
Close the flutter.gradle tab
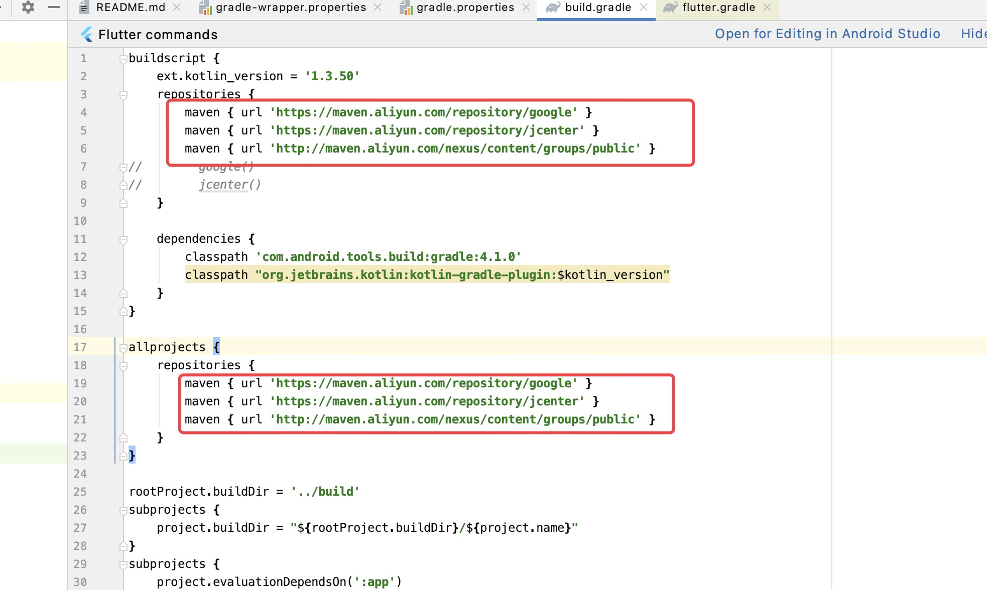point(767,8)
